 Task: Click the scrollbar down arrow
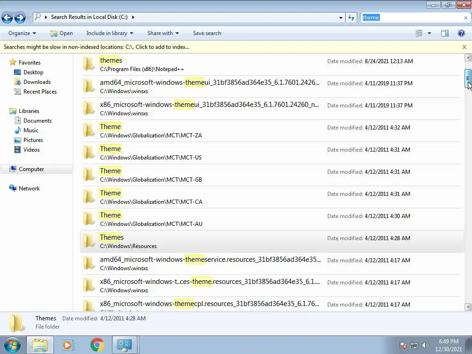tap(468, 307)
